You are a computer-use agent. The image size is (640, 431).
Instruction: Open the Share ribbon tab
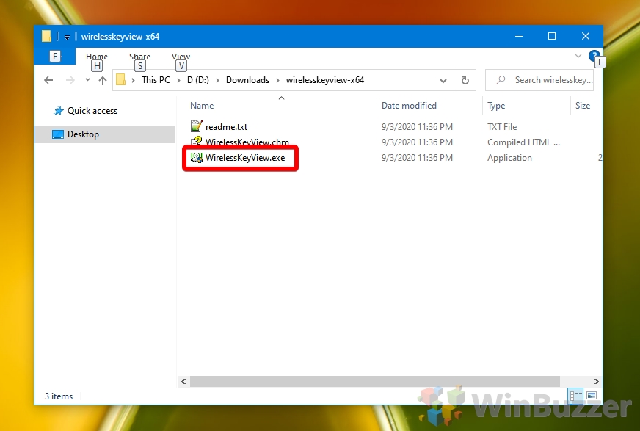click(x=139, y=57)
